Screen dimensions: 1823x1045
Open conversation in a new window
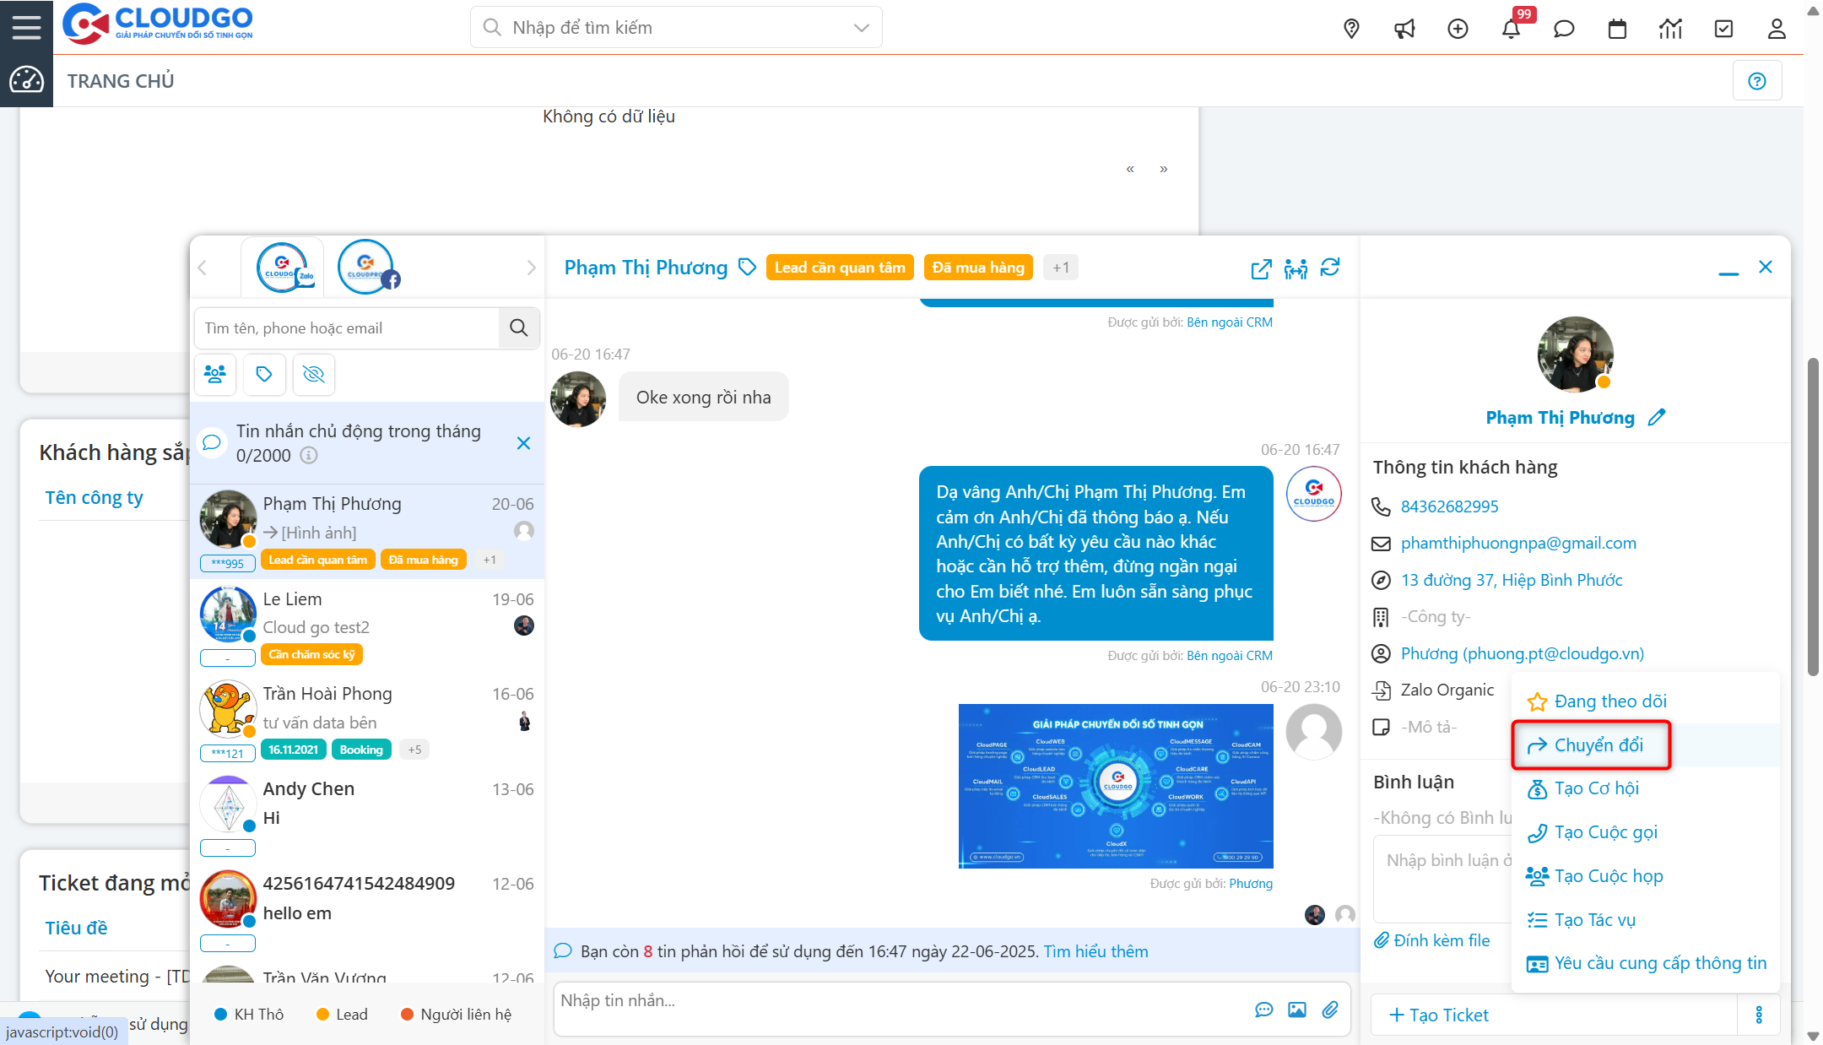tap(1261, 269)
